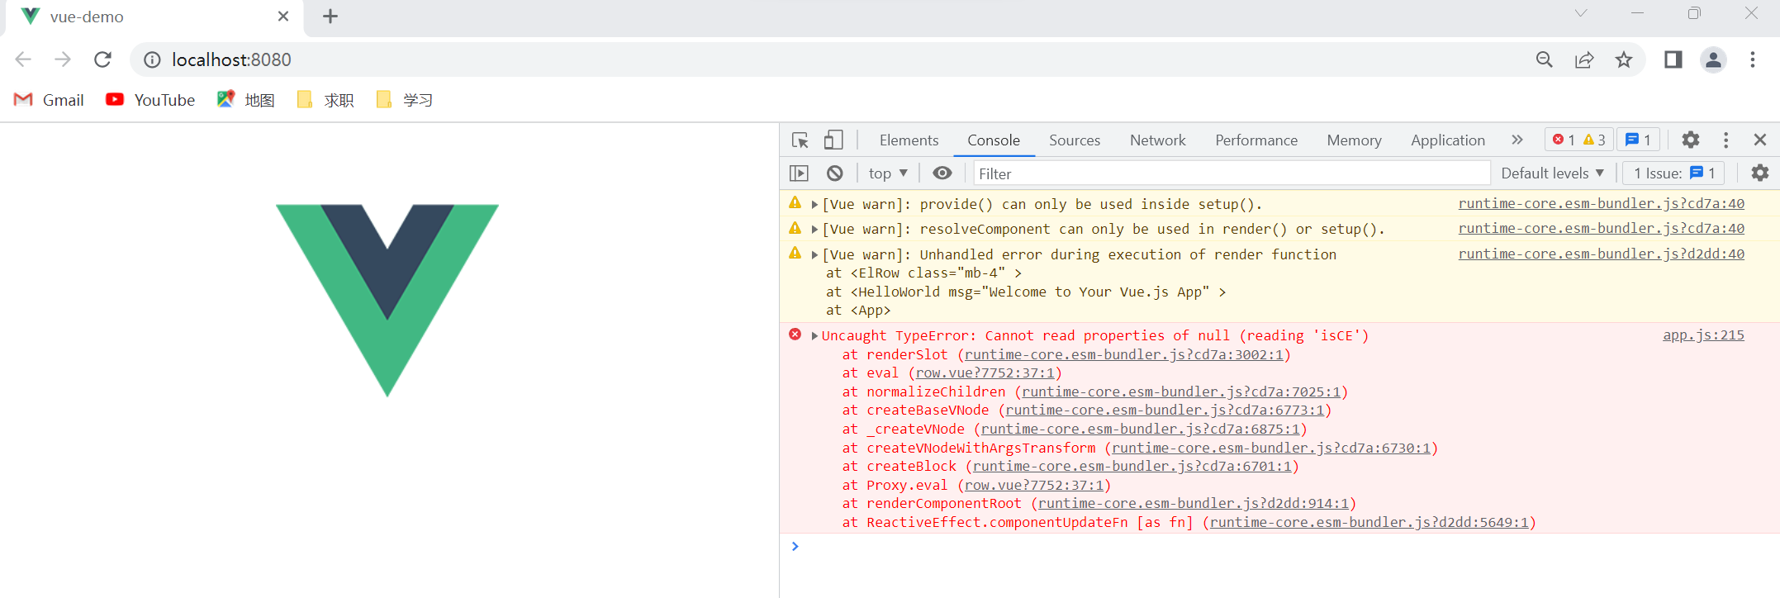This screenshot has width=1780, height=598.
Task: Expand the resolveComponent warning message
Action: click(814, 229)
